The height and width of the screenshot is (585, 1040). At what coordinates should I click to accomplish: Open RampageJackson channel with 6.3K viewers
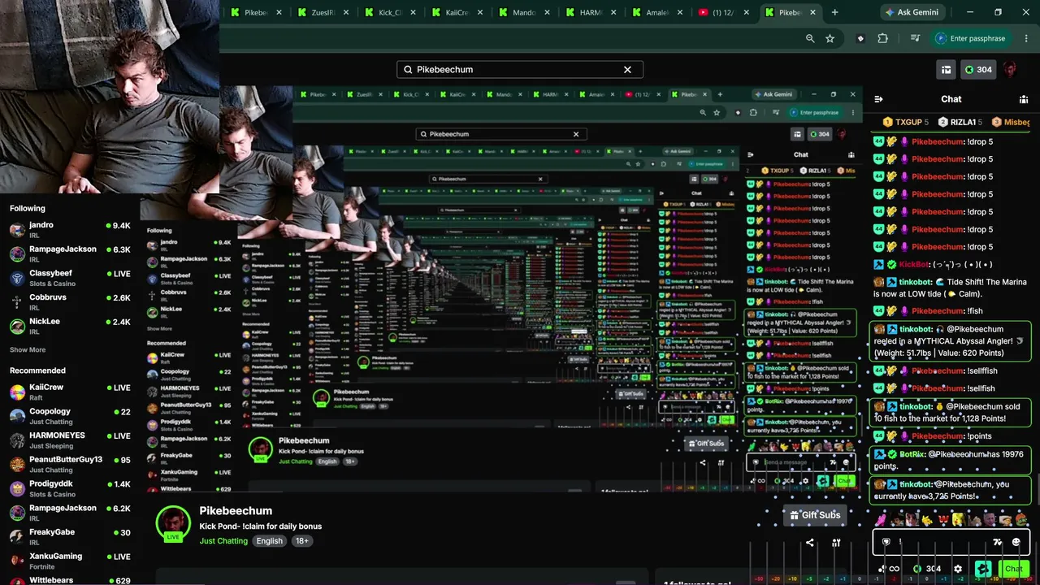(70, 253)
